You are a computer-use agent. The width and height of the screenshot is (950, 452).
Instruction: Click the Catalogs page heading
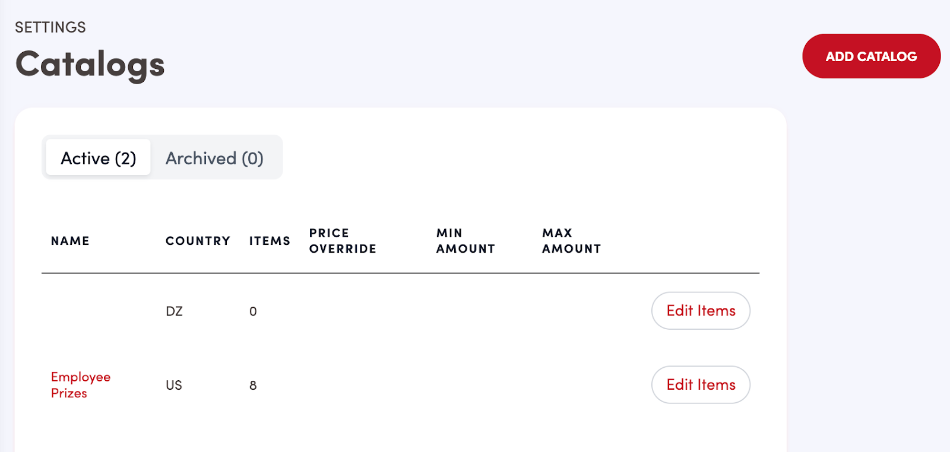click(90, 64)
